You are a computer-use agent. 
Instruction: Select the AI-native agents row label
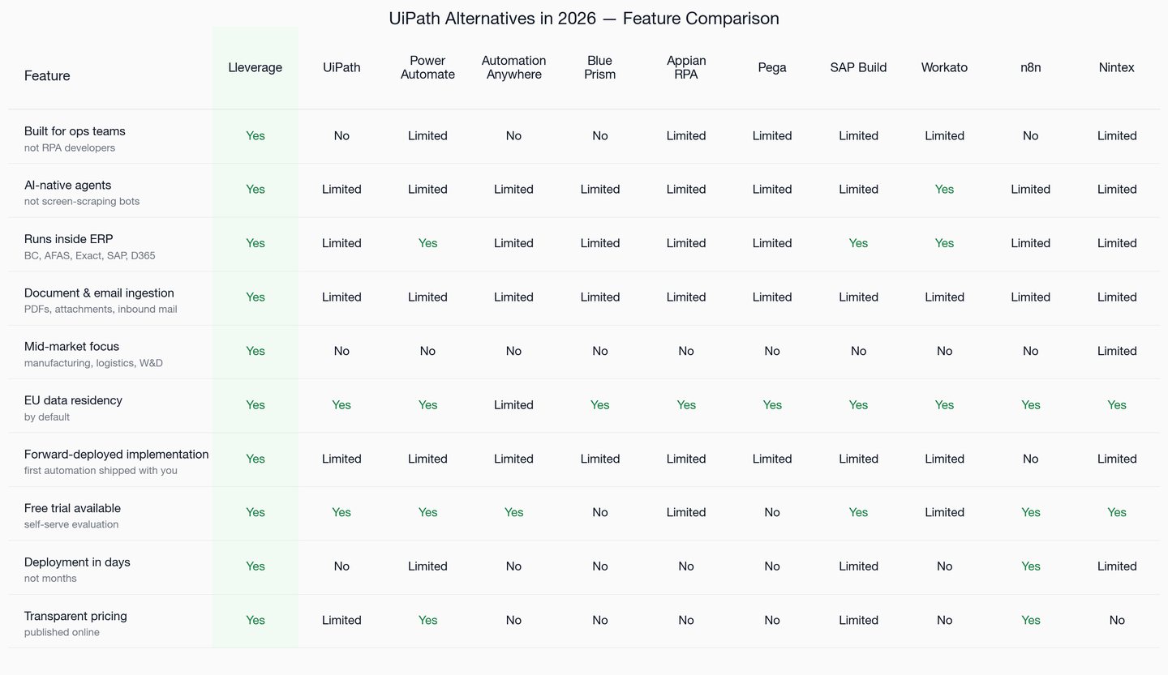[x=68, y=185]
